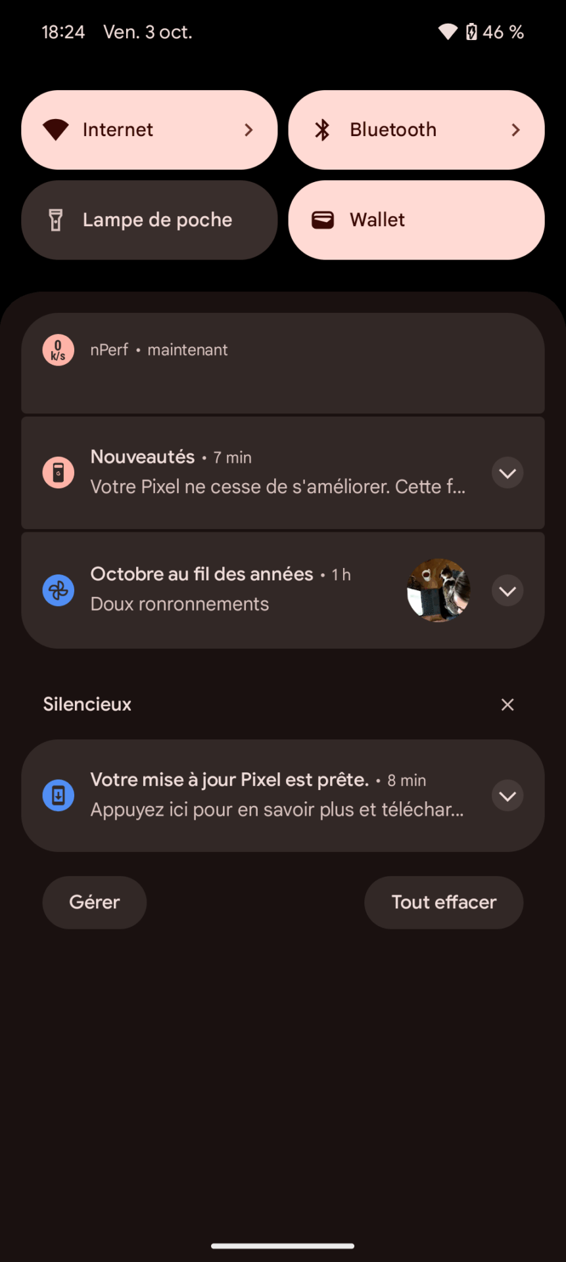Dismiss the Silencieux notifications section
This screenshot has width=566, height=1262.
click(507, 705)
